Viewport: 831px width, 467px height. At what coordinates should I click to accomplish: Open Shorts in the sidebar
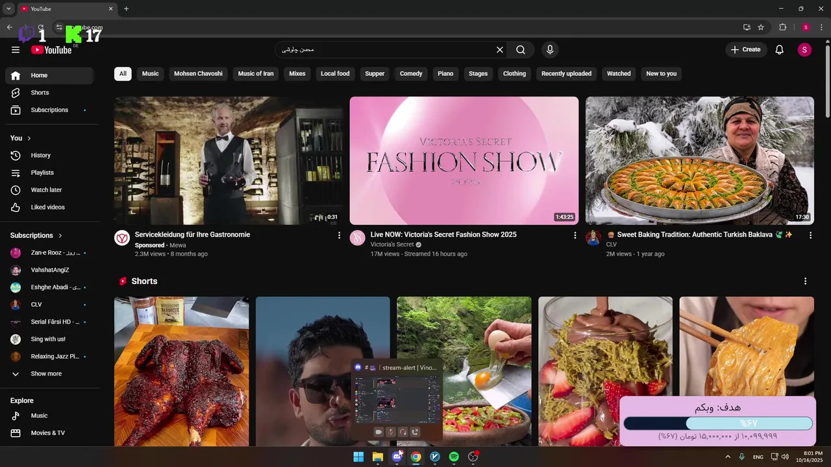pos(50,93)
